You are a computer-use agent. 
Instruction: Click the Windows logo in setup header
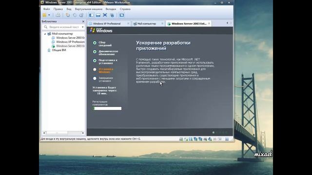(x=101, y=30)
